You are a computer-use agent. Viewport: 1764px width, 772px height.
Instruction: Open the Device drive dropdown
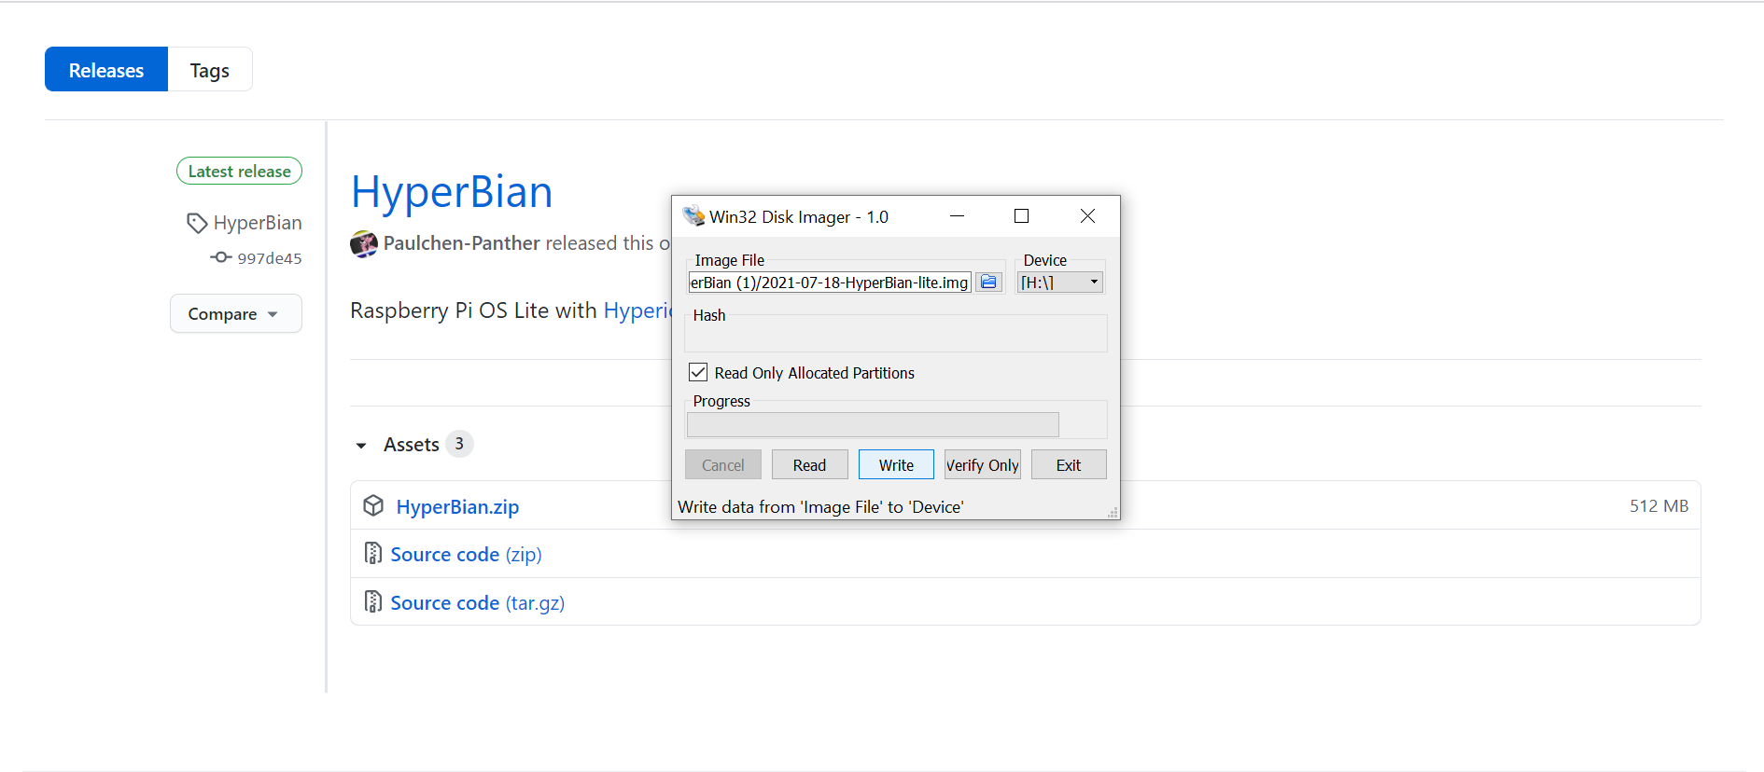[1060, 282]
